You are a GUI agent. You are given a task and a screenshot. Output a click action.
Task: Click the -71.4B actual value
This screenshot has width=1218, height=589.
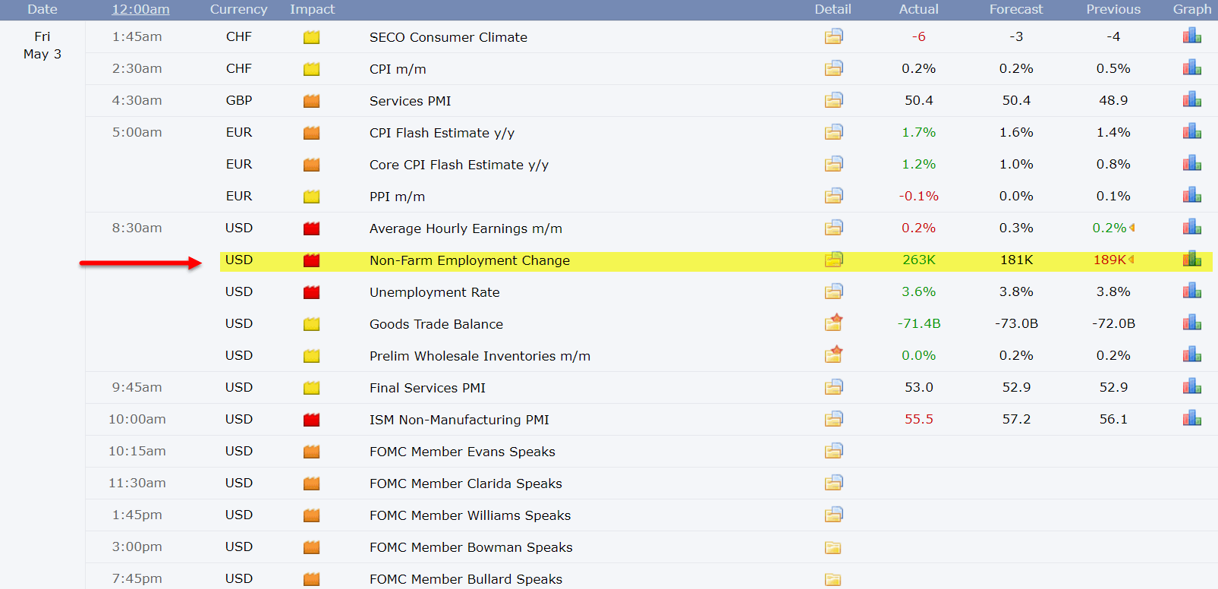pos(919,323)
